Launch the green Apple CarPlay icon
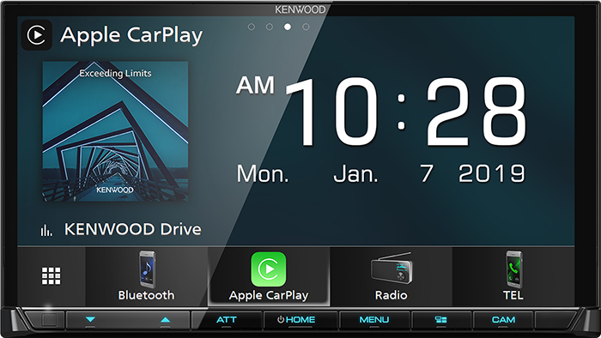Image resolution: width=601 pixels, height=338 pixels. coord(268,269)
